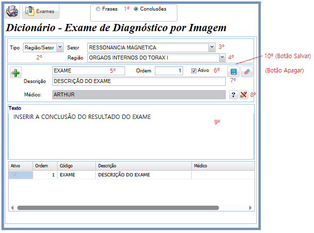The height and width of the screenshot is (233, 314).
Task: Click the grid horizontal scrollbar
Action: click(117, 208)
